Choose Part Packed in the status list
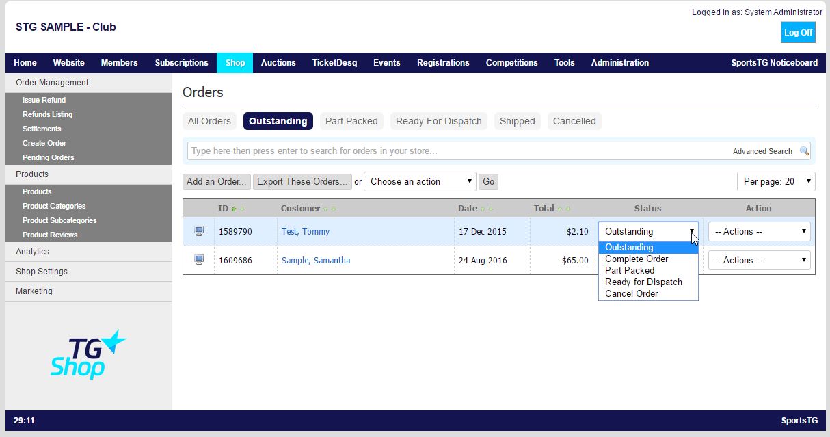 click(x=648, y=271)
